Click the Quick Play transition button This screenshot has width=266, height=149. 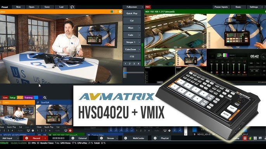132,14
